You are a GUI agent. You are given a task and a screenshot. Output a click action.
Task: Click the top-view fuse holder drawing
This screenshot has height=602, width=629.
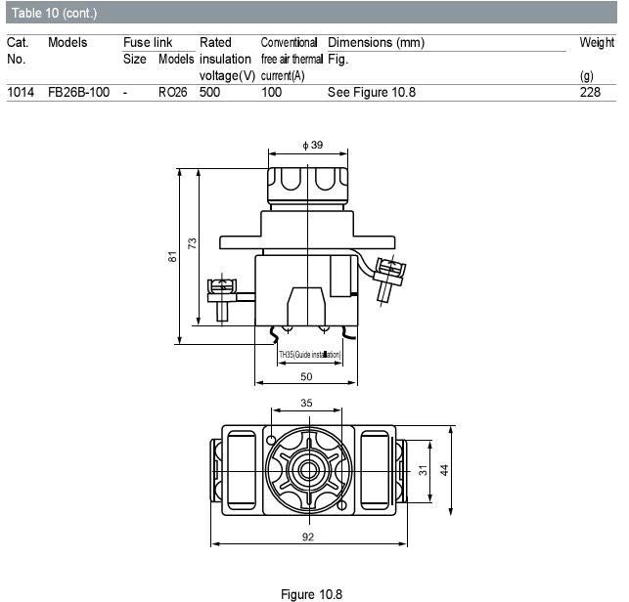(309, 470)
